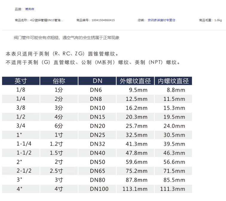Image resolution: width=226 pixels, height=201 pixels.
Task: Click the 1/8 inch cell
Action: [x=21, y=90]
